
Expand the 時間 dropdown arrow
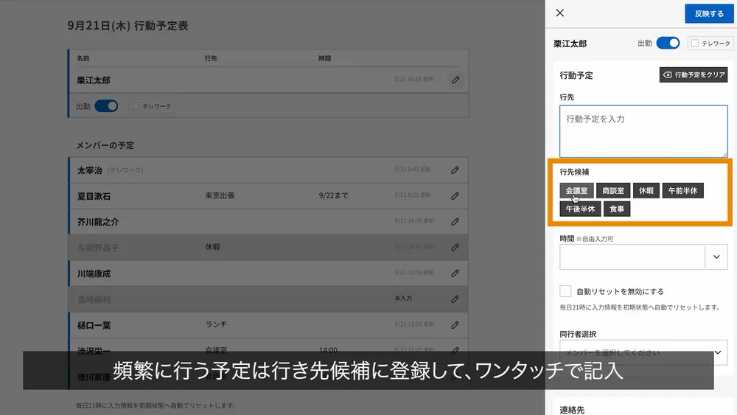716,257
